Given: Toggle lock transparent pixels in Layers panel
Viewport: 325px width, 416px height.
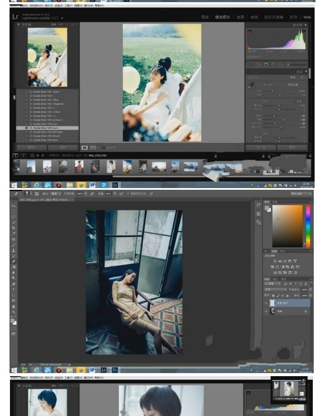Looking at the screenshot, I should pyautogui.click(x=273, y=296).
